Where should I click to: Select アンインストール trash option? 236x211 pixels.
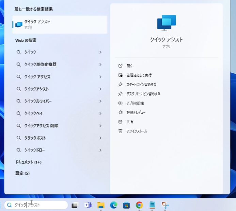tap(137, 131)
